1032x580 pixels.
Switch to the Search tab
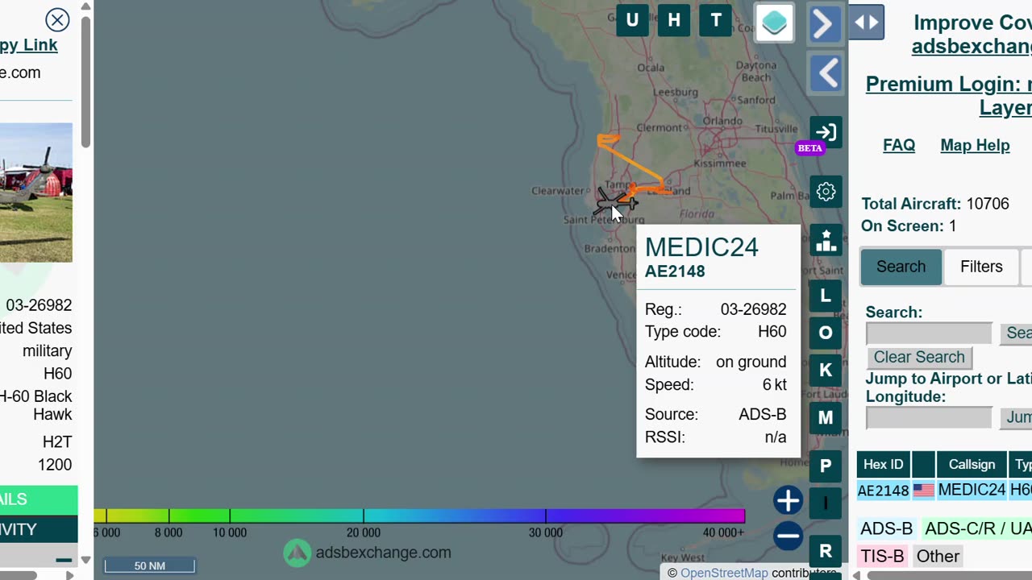coord(901,267)
